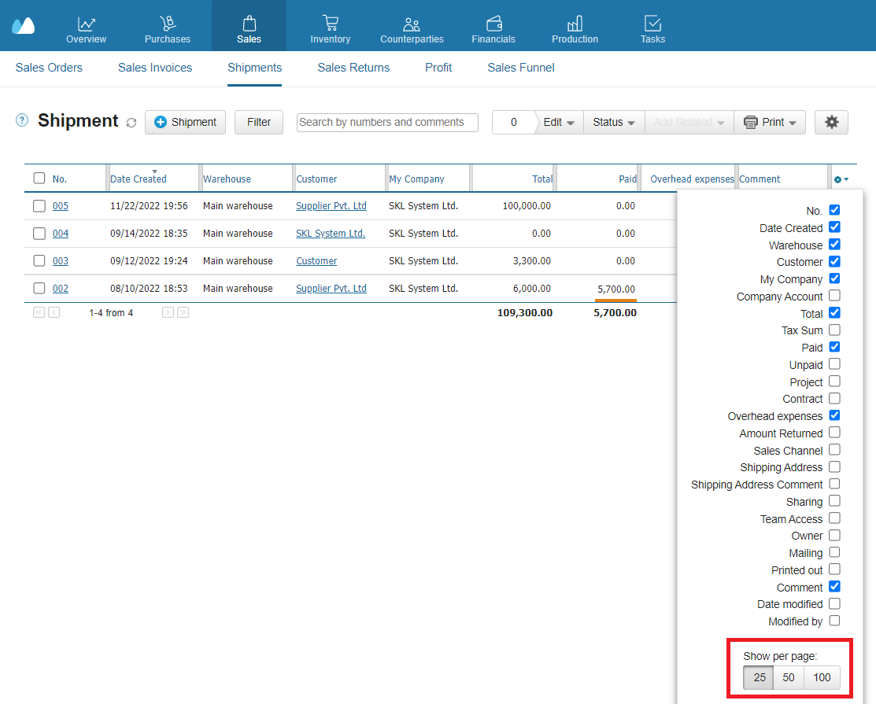Create a new Shipment
Screen dimensions: 876x704
(x=186, y=122)
